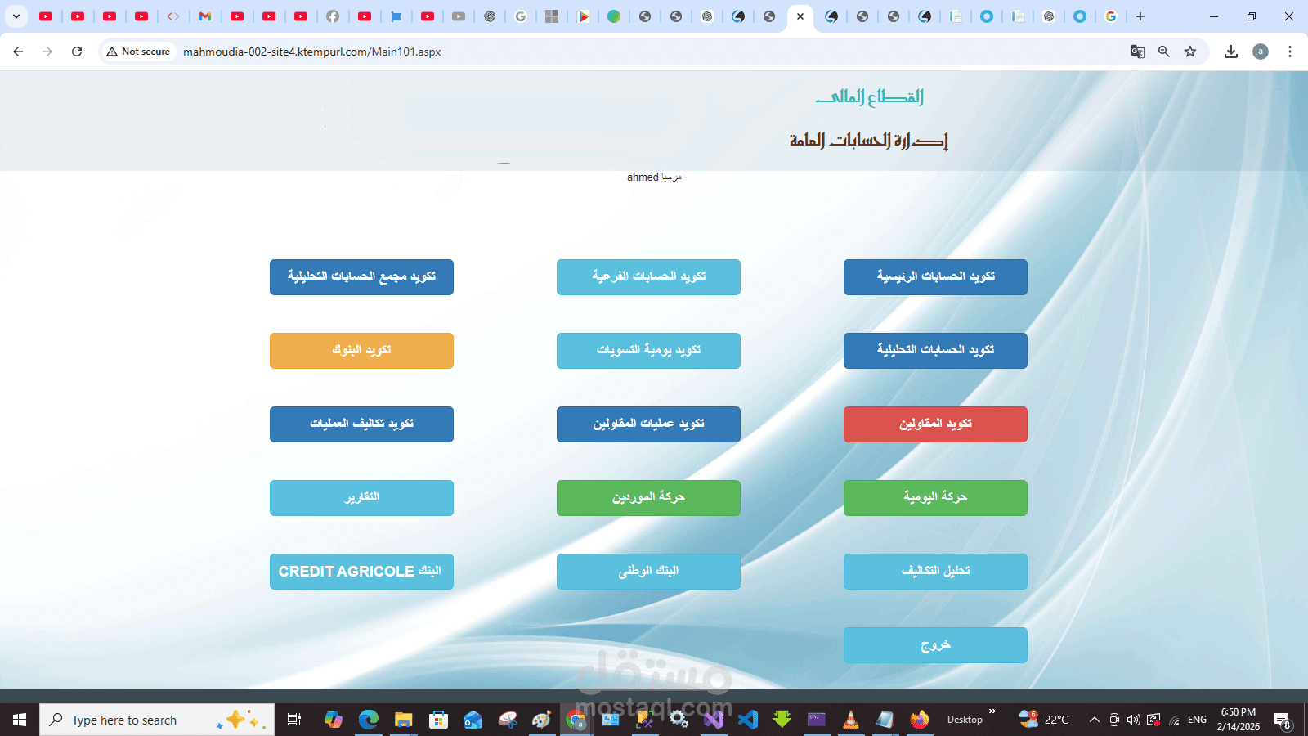Screen dimensions: 1308x736
Task: Switch ENG input language indicator
Action: coord(1197,720)
